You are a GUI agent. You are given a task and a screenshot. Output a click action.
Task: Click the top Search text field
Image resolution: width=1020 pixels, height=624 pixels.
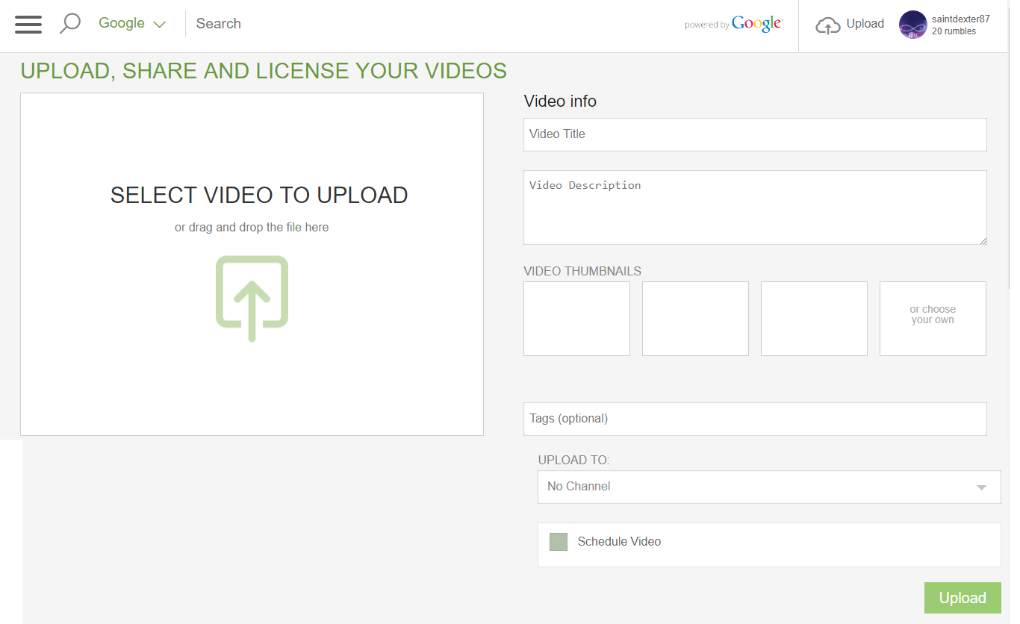[x=433, y=24]
